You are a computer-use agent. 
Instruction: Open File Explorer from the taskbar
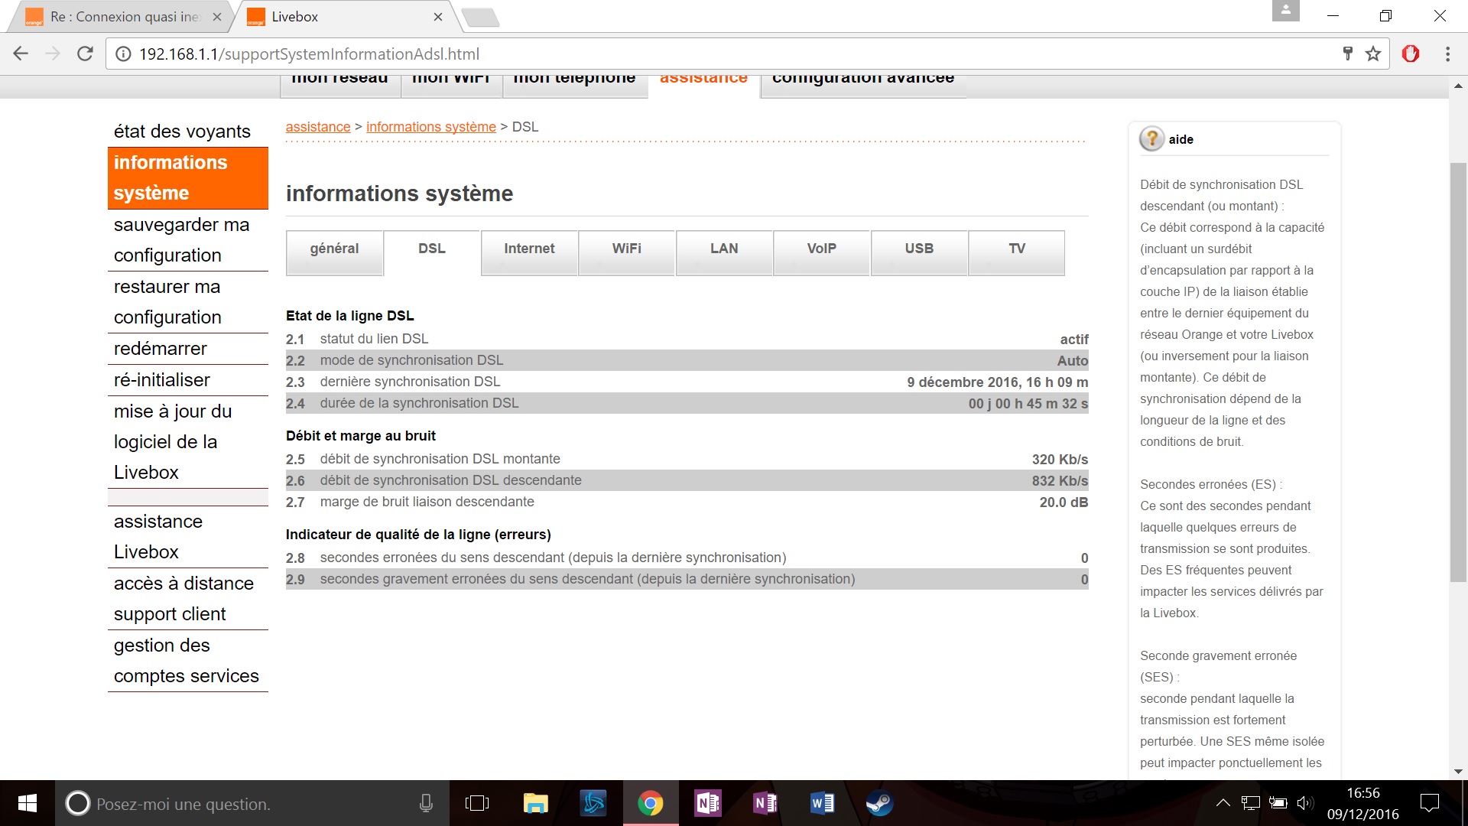click(535, 803)
